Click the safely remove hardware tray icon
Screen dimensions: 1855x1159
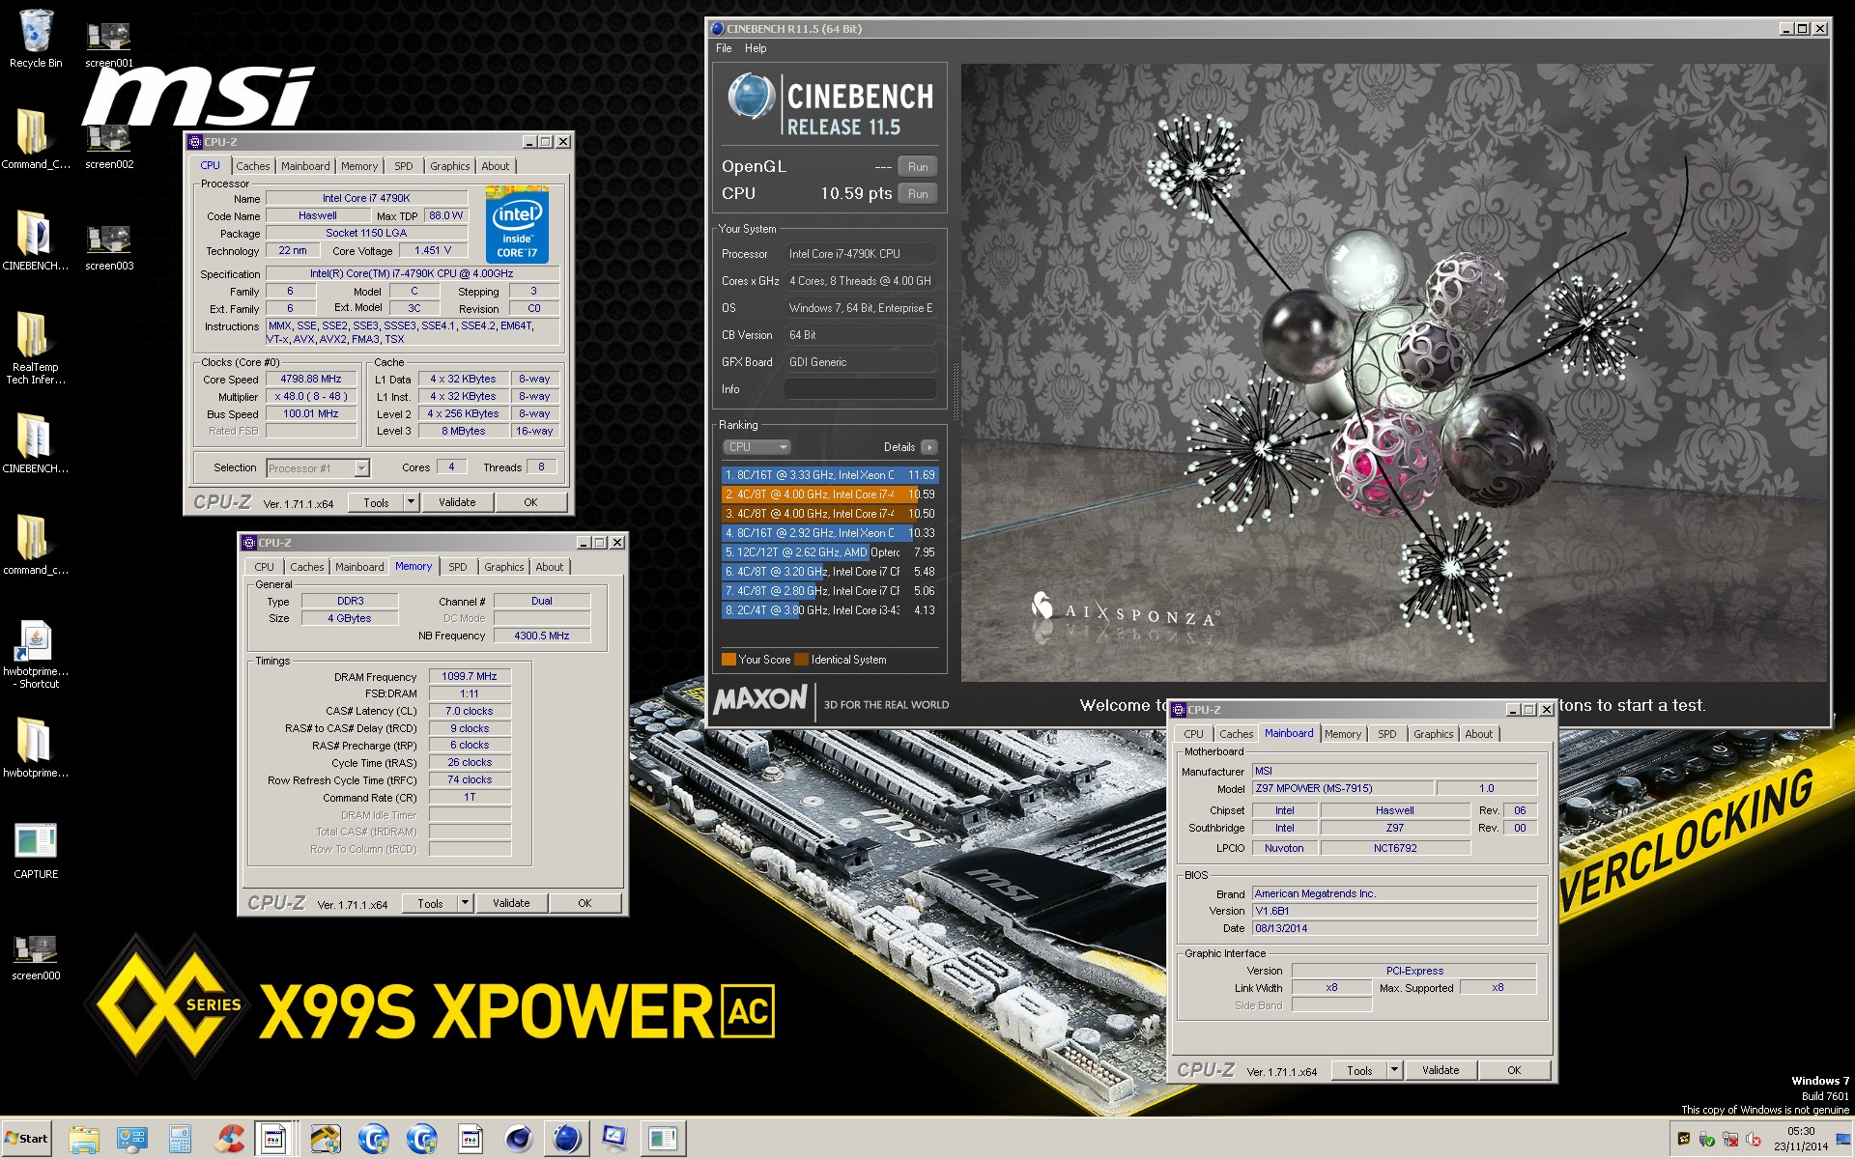(1707, 1140)
